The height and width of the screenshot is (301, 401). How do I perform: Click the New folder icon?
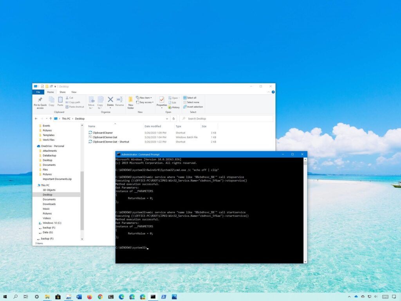pyautogui.click(x=130, y=103)
